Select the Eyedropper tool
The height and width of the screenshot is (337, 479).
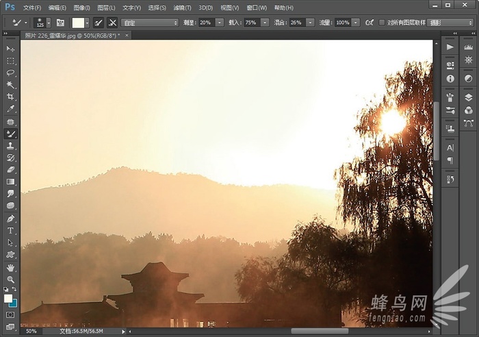pos(10,109)
